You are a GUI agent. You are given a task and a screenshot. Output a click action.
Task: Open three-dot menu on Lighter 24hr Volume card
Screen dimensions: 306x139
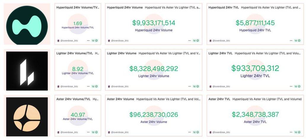point(189,86)
